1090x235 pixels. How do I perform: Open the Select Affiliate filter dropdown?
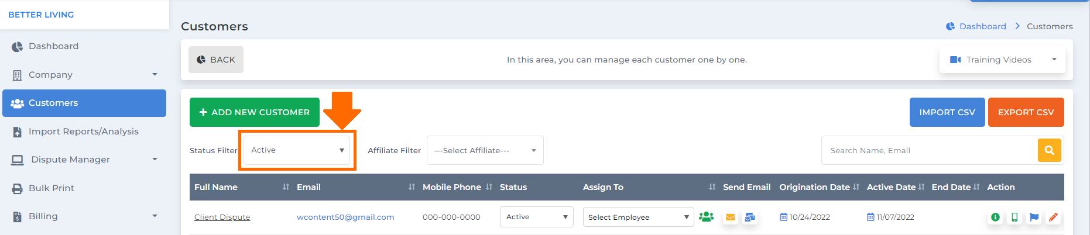point(485,150)
